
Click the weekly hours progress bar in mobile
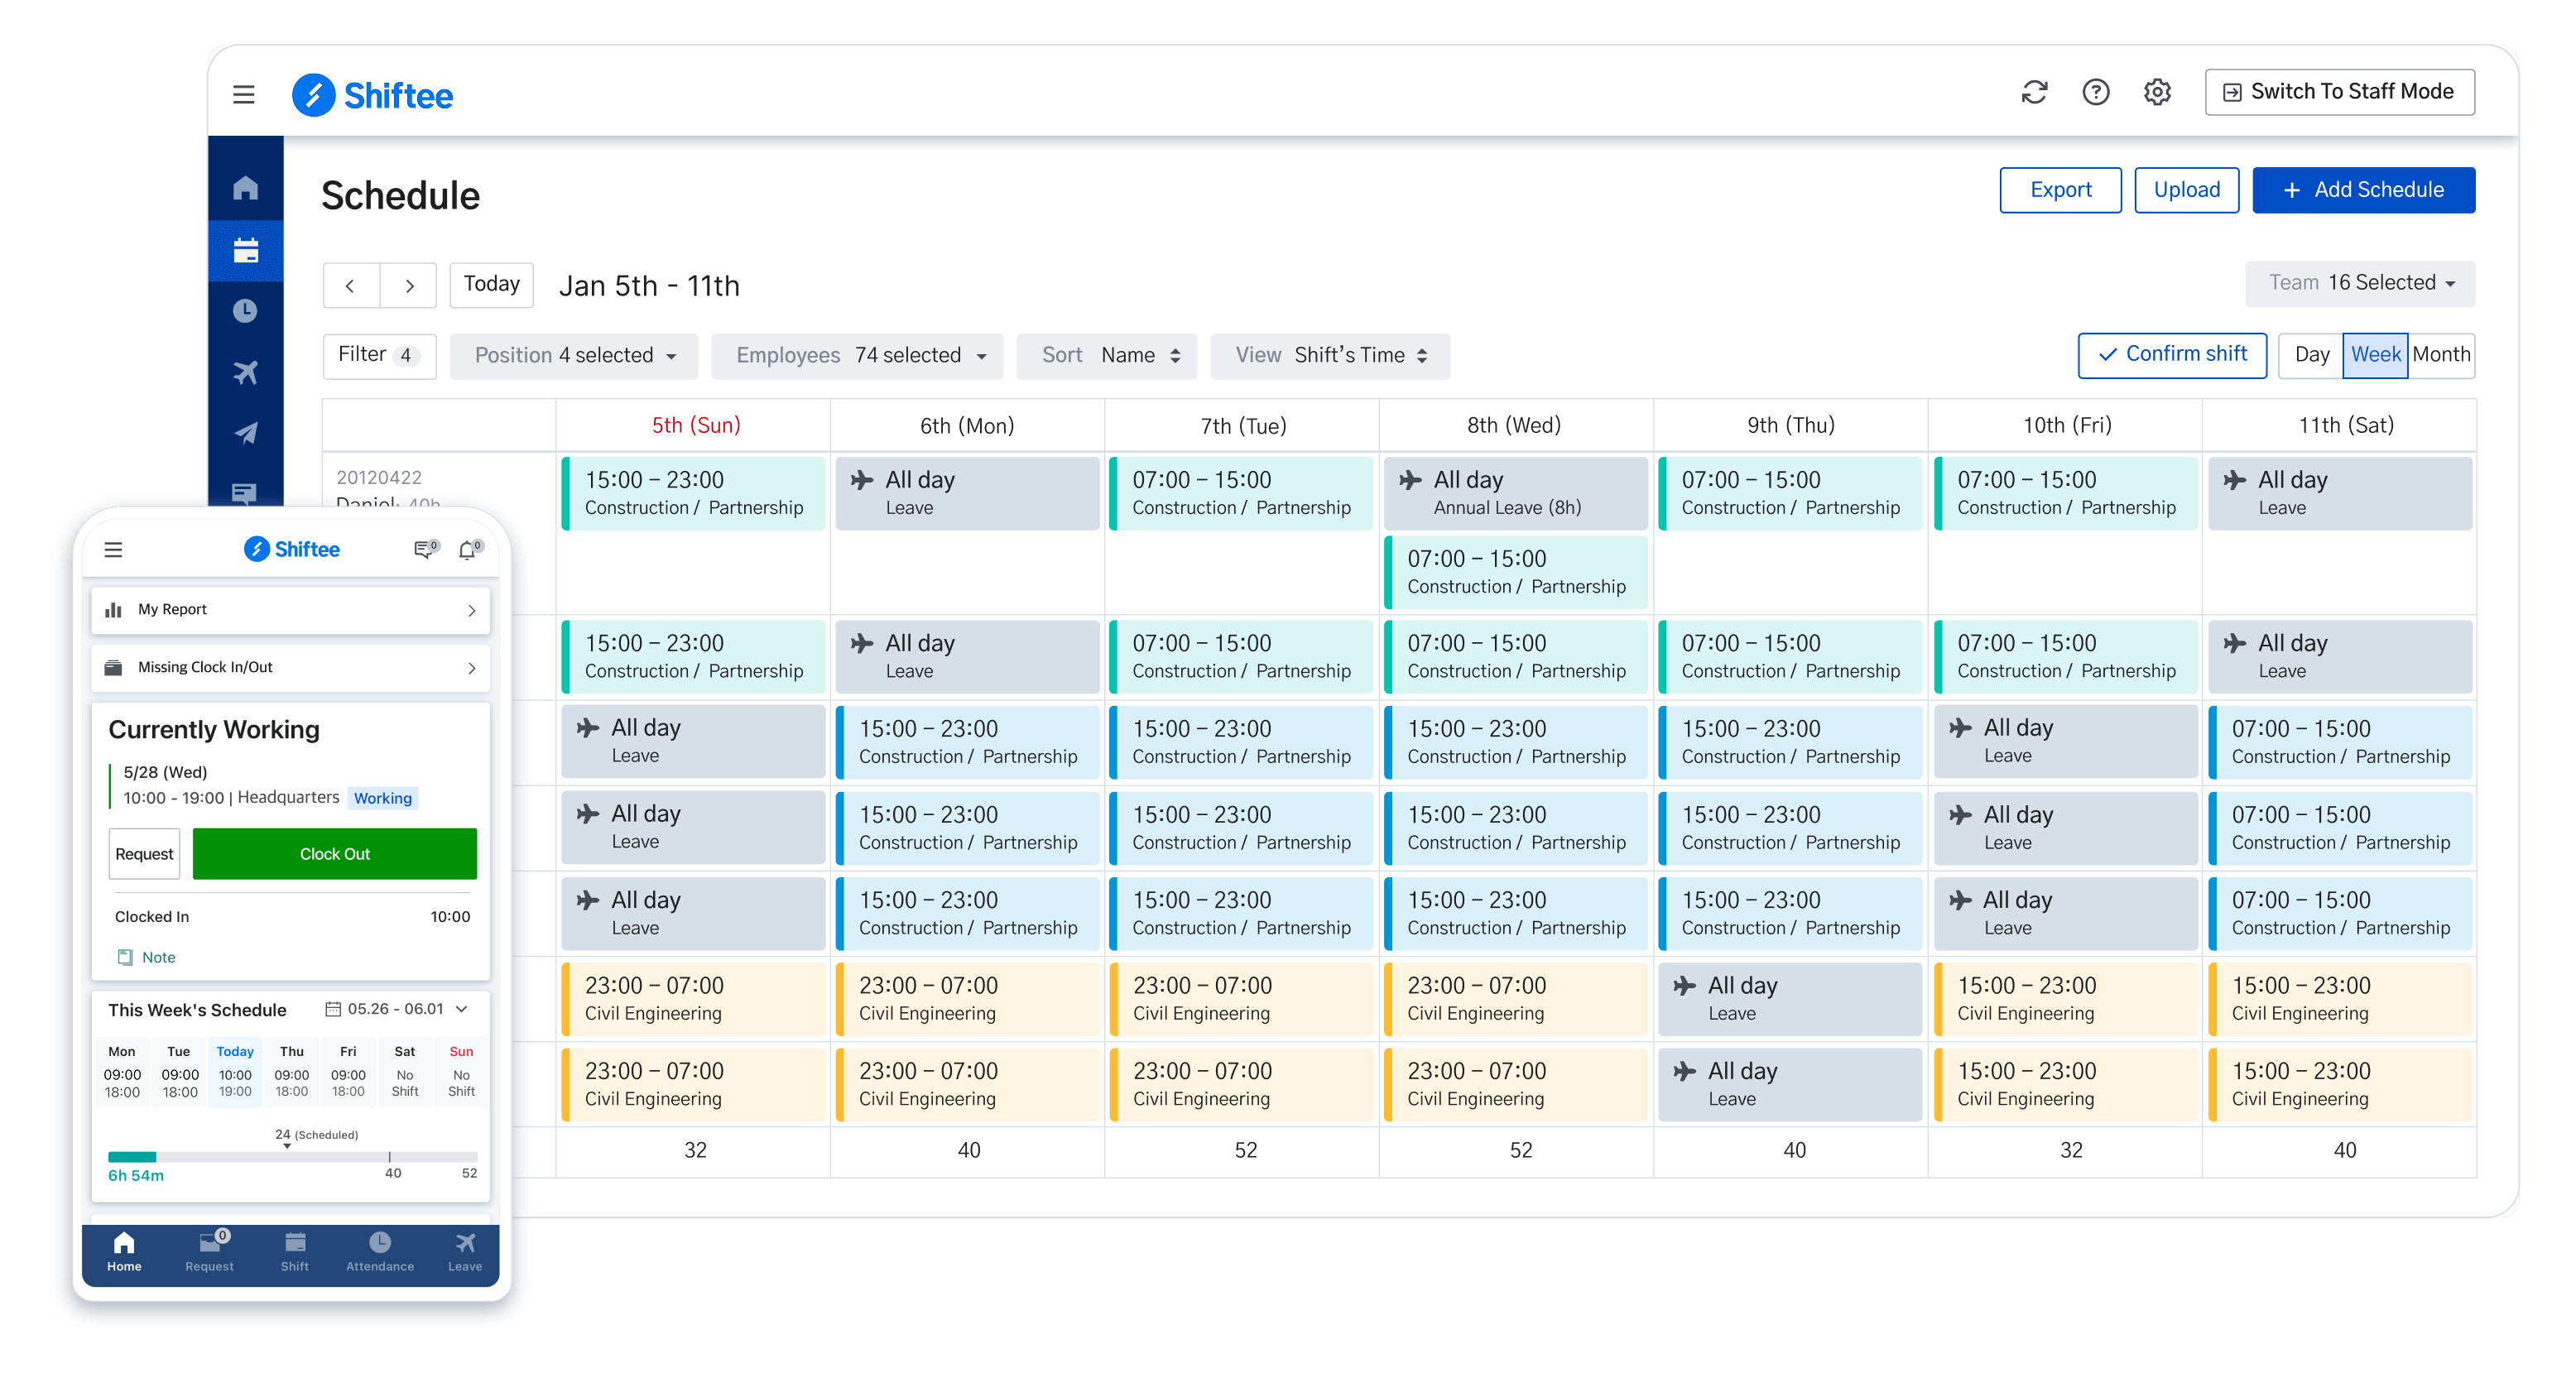(292, 1156)
